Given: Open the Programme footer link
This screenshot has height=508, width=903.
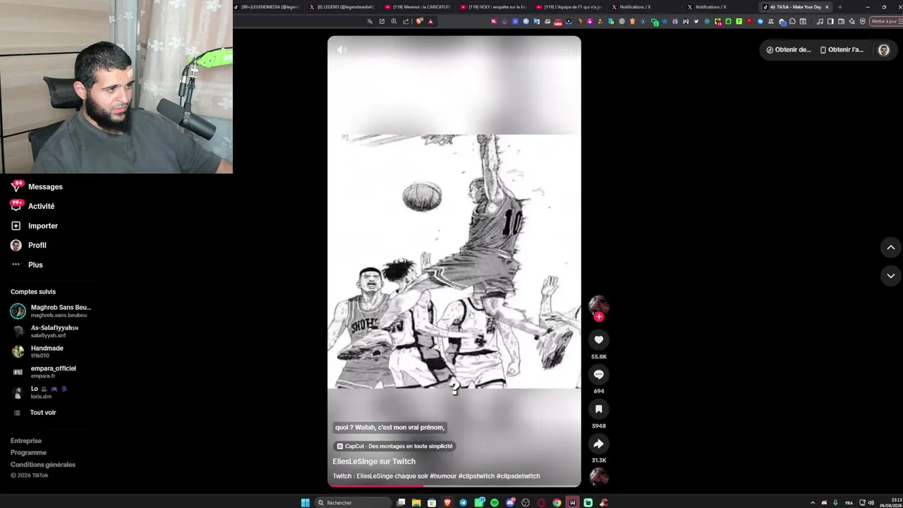Looking at the screenshot, I should [x=28, y=453].
